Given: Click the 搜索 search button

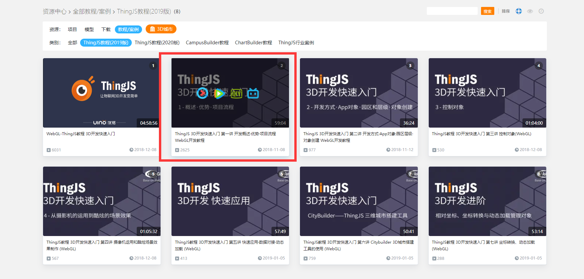Looking at the screenshot, I should point(487,11).
